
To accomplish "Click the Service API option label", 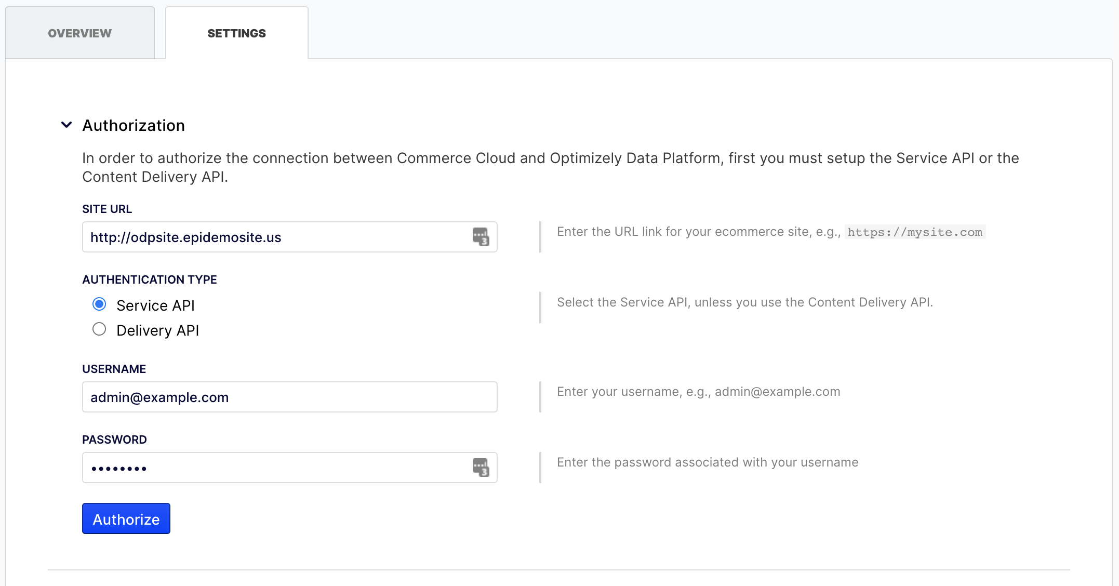I will [x=155, y=305].
